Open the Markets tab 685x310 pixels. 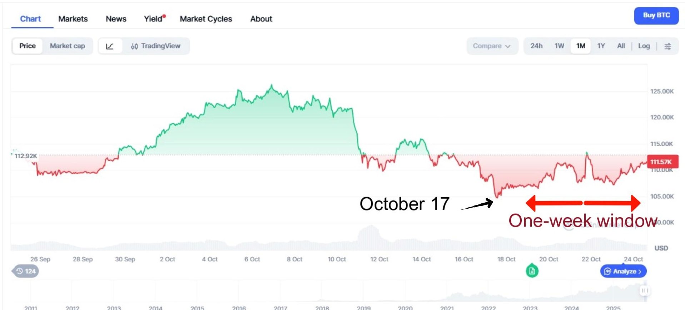[73, 19]
